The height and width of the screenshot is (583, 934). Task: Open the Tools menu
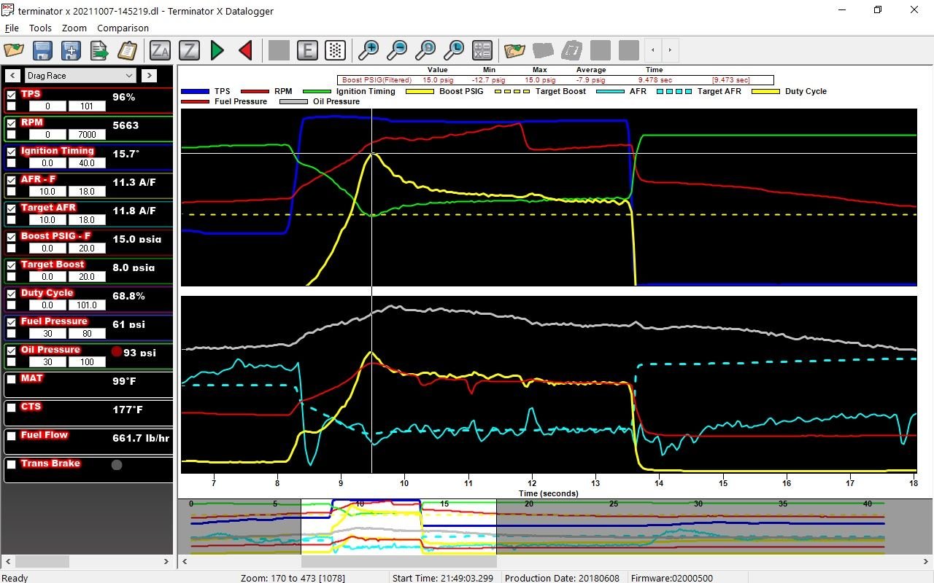[40, 28]
